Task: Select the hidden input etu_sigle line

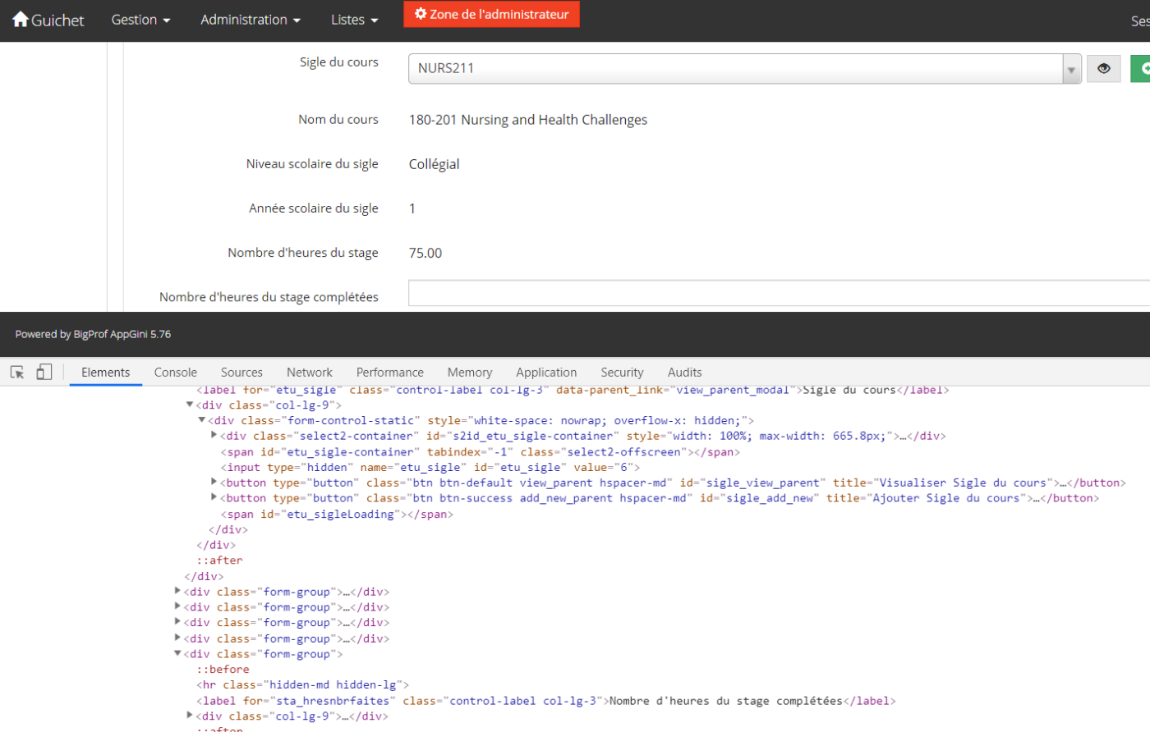Action: (430, 468)
